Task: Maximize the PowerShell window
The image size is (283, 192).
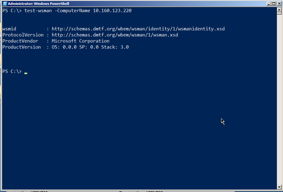Action: tap(274, 4)
